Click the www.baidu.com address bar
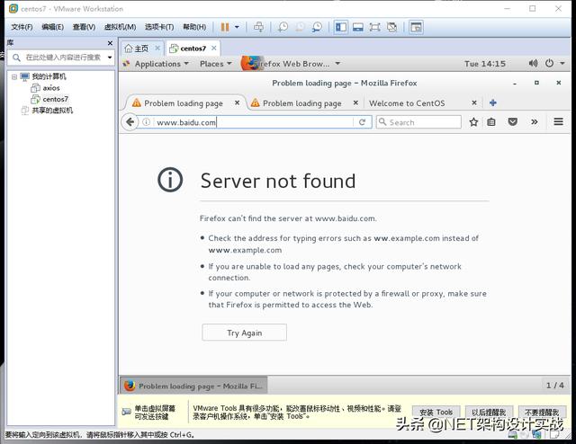 pyautogui.click(x=253, y=122)
